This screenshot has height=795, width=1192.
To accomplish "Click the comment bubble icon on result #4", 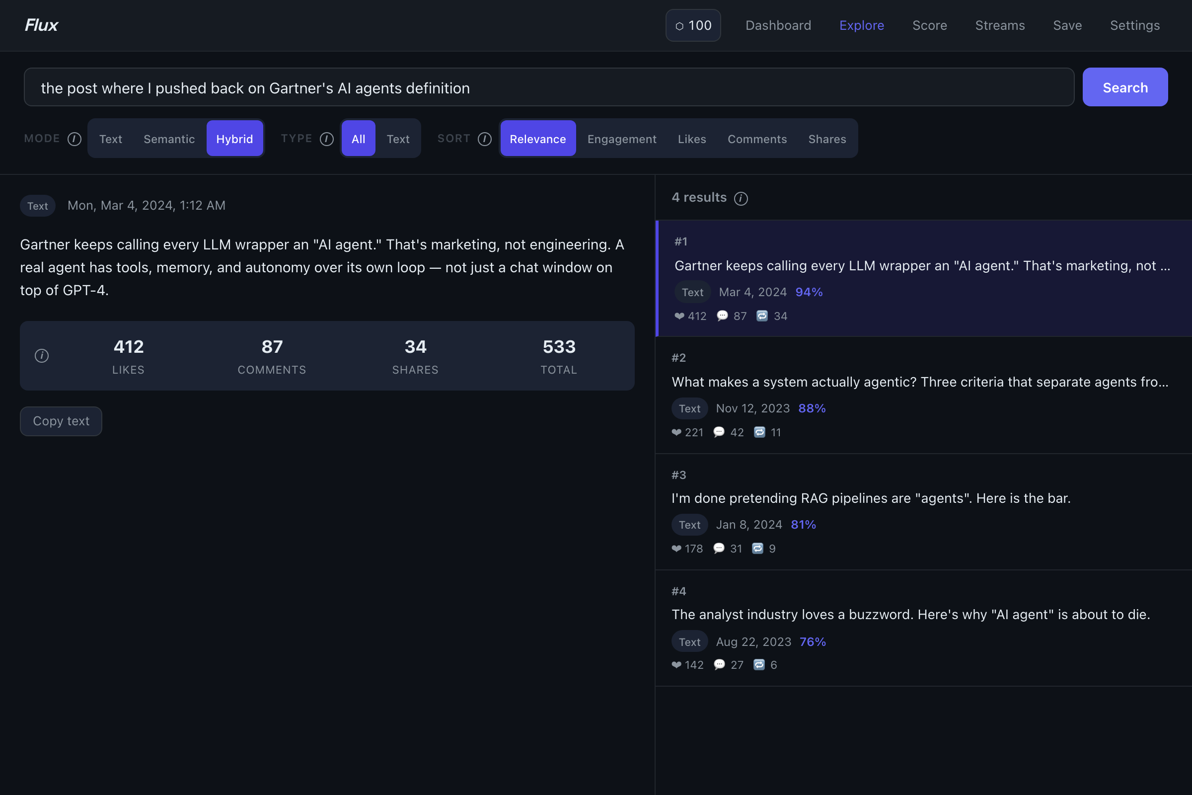I will (719, 664).
